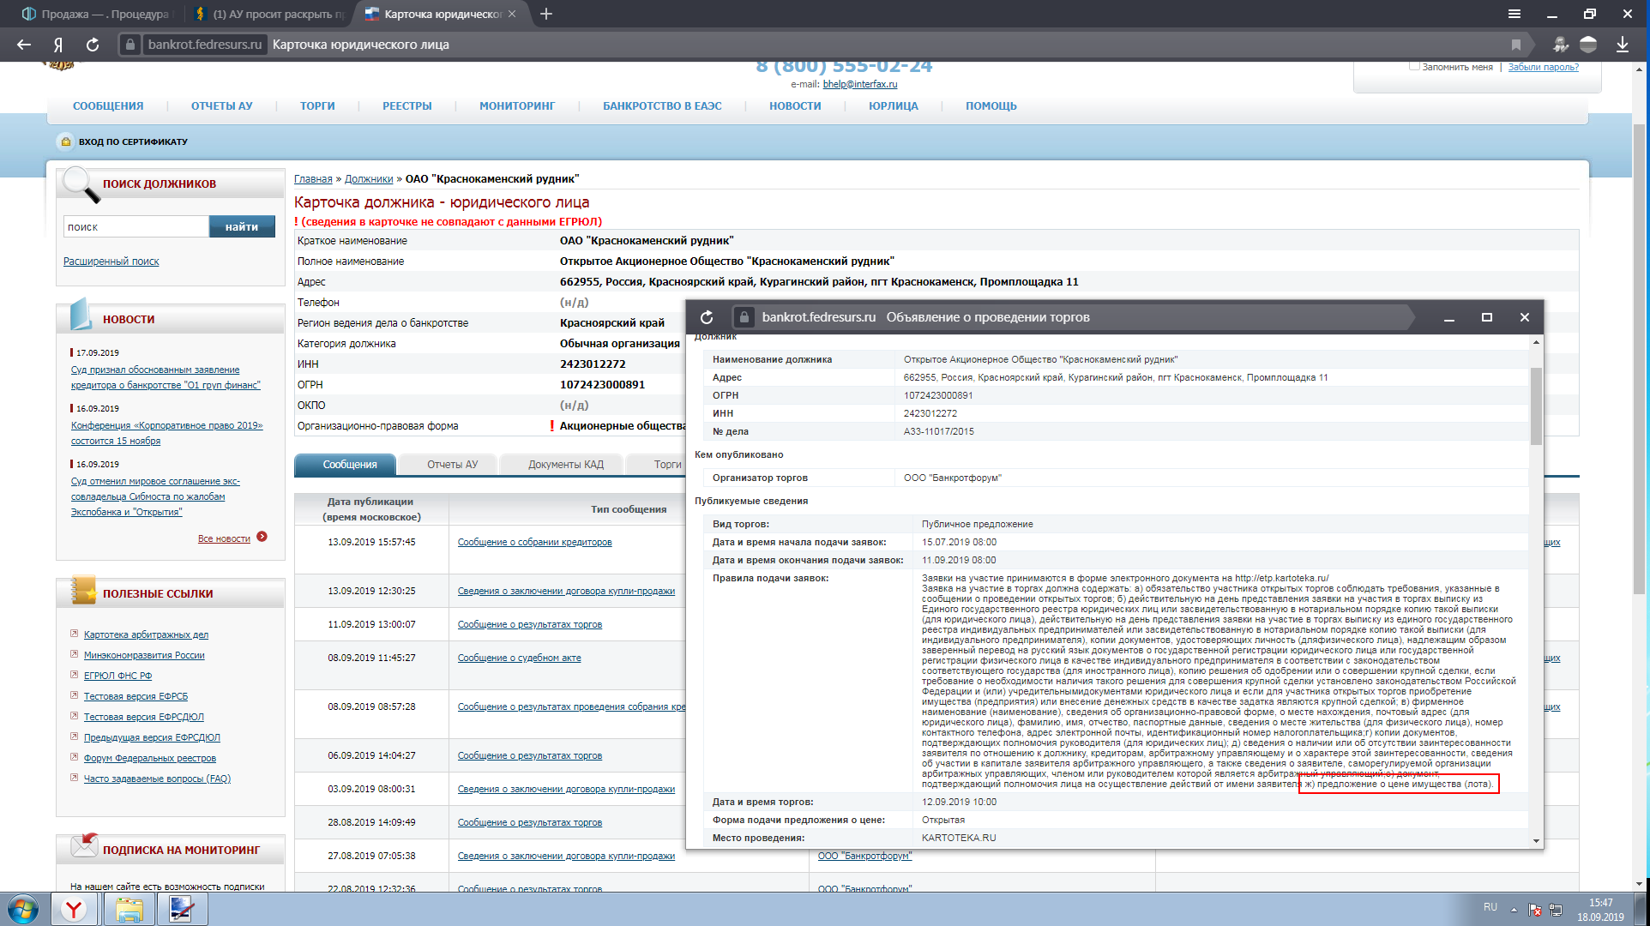1650x926 pixels.
Task: Open 'Сообщение о собрании кредиторов' link
Action: coord(534,542)
